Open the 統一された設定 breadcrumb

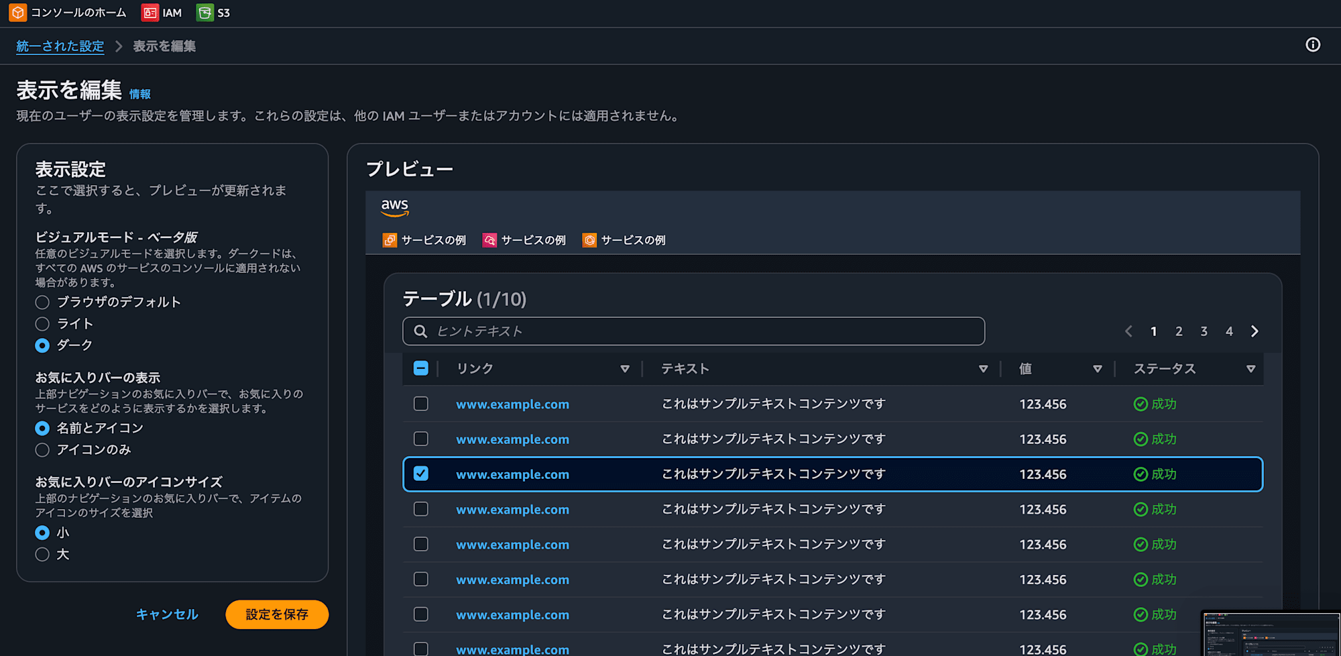(x=60, y=46)
